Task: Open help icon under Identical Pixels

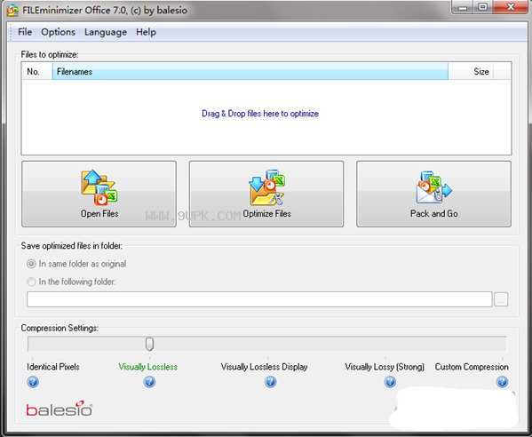Action: point(33,382)
